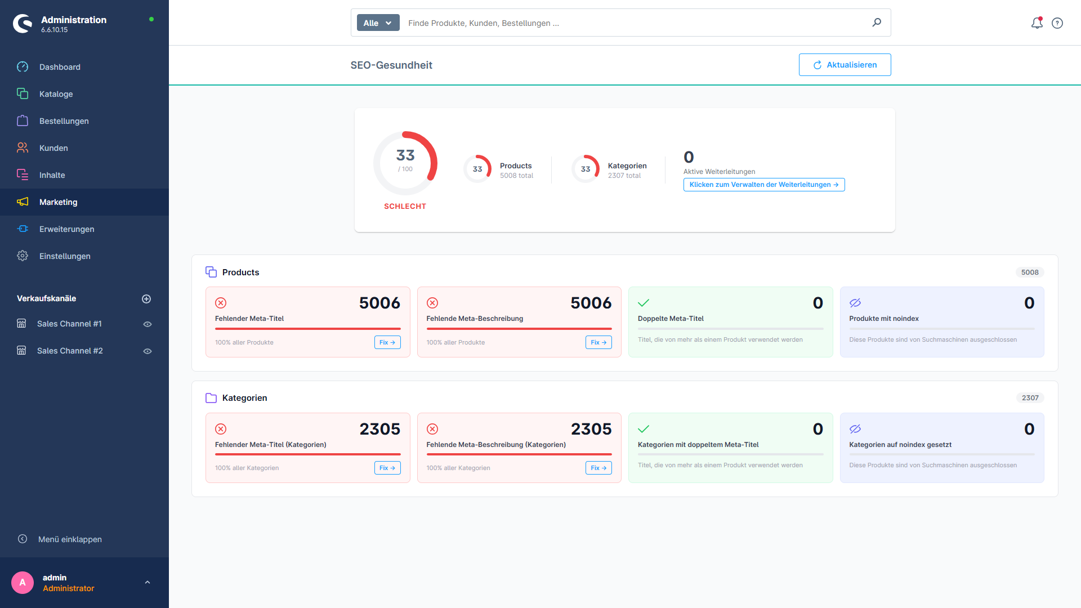The width and height of the screenshot is (1081, 608).
Task: Open Einstellungen gear in sidebar
Action: click(x=23, y=256)
